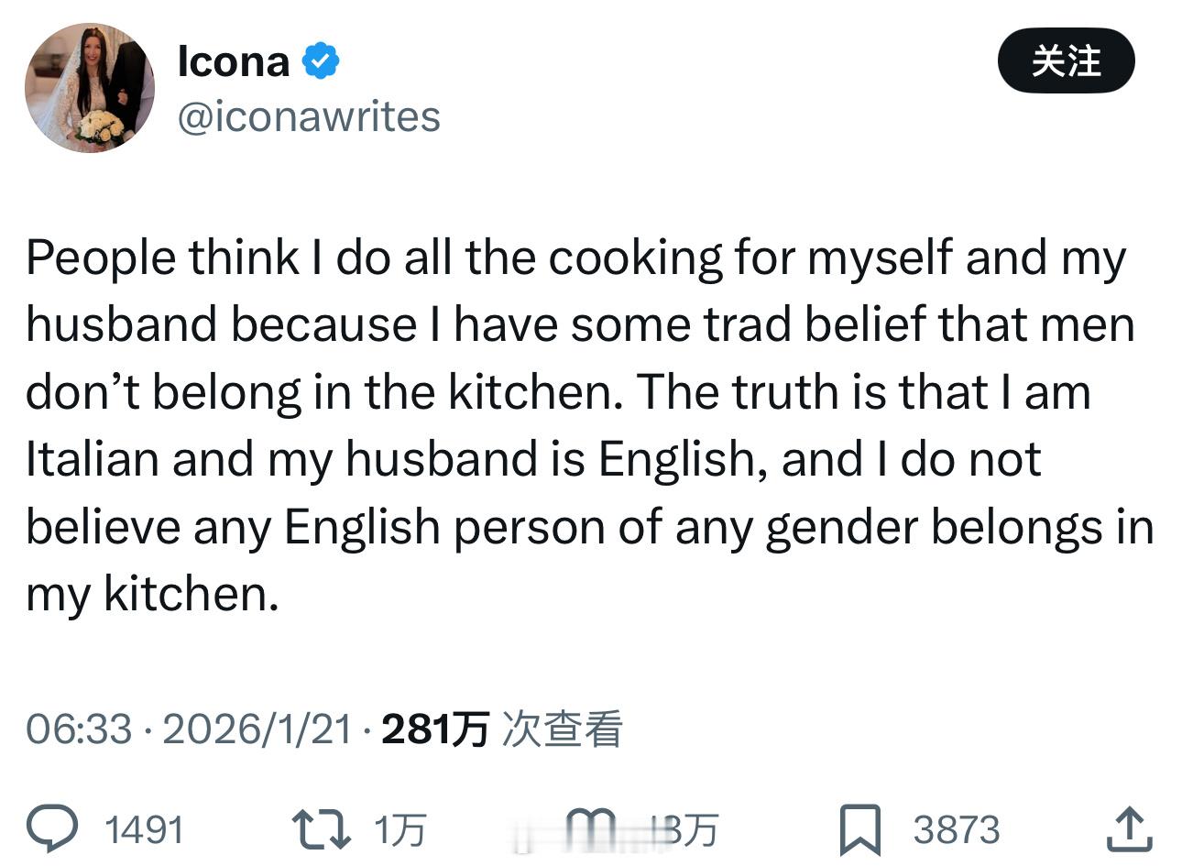
Task: Tap the retweet arrows icon
Action: coord(320,828)
